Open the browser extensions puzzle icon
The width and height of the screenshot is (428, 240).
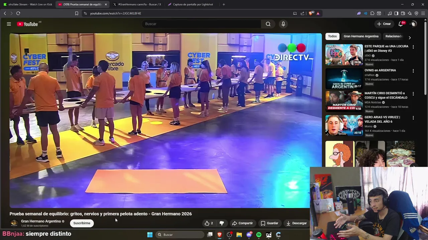click(372, 13)
